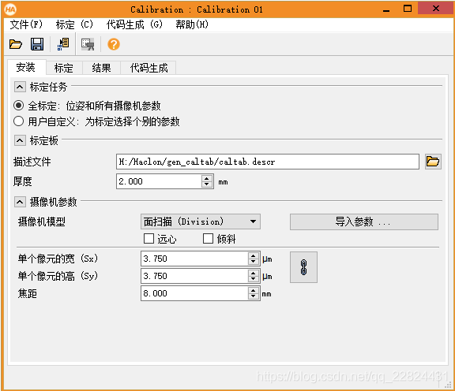455x391 pixels.
Task: Increase thickness 厚度 with up arrow
Action: pyautogui.click(x=207, y=178)
